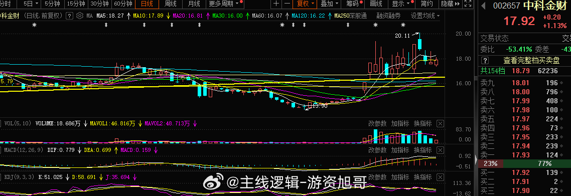571x196 pixels.
Task: Click the 卖五 price 17.97
Action: [x=521, y=119]
